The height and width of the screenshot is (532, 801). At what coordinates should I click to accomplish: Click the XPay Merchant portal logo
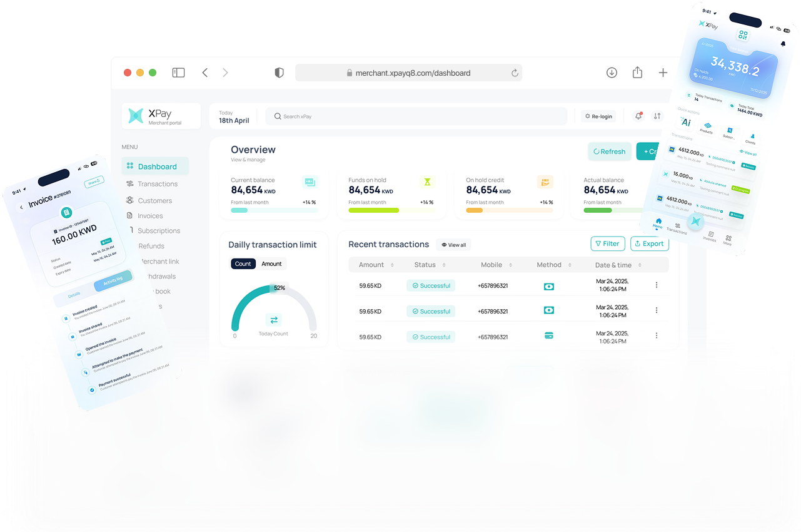(x=161, y=116)
